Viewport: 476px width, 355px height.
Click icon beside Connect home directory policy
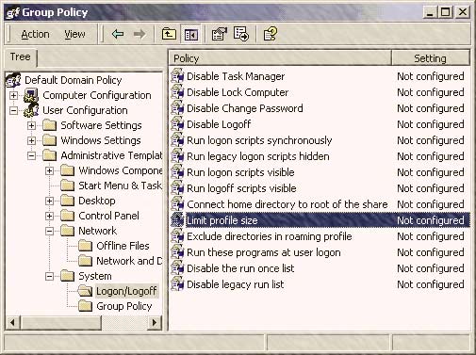point(177,204)
